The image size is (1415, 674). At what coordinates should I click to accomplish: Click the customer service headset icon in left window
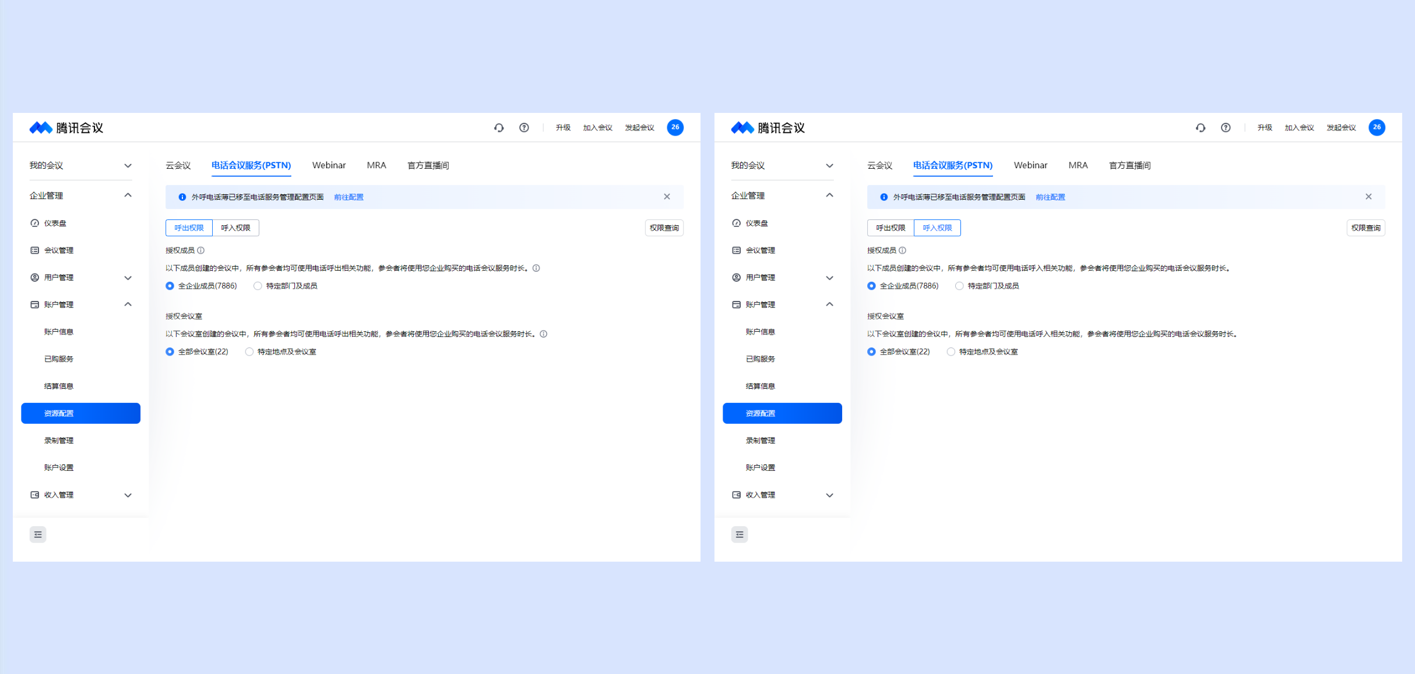click(x=499, y=127)
